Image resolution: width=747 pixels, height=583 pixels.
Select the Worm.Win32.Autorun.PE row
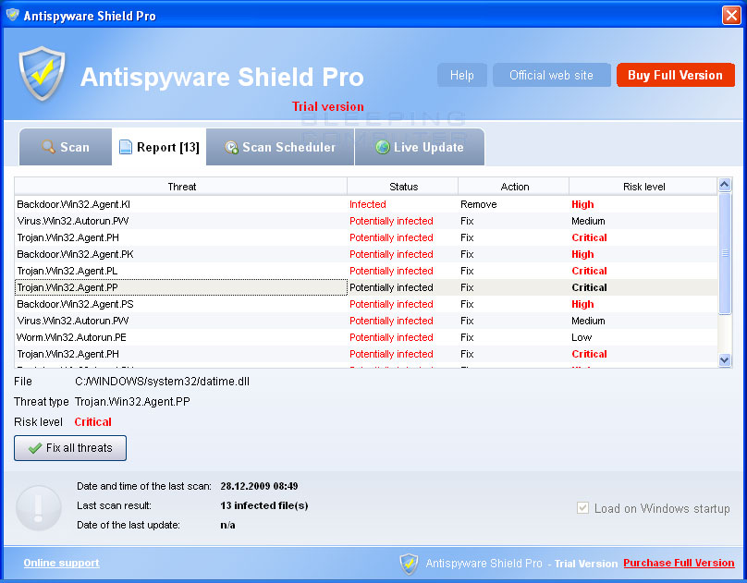[x=366, y=337]
